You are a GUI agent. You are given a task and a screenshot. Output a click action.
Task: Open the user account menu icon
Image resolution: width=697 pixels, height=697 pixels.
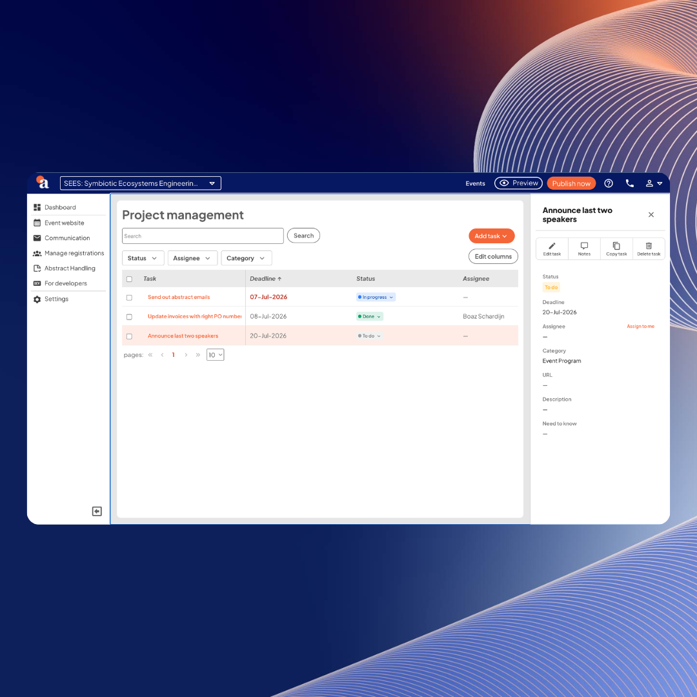pyautogui.click(x=653, y=183)
